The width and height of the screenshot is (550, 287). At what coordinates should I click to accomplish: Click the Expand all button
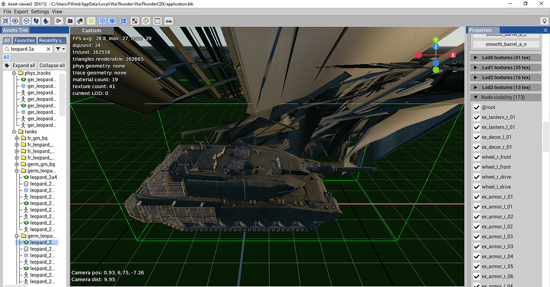[24, 65]
